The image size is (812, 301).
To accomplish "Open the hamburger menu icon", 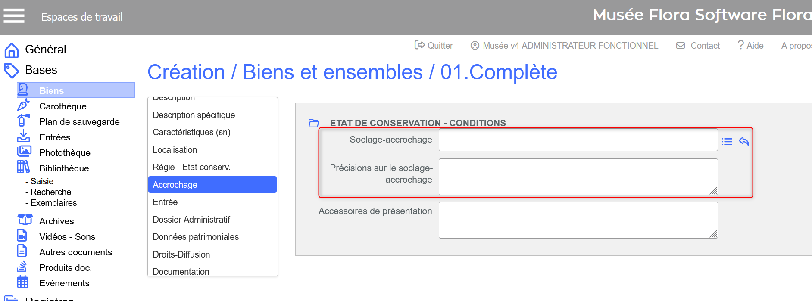I will pyautogui.click(x=14, y=16).
